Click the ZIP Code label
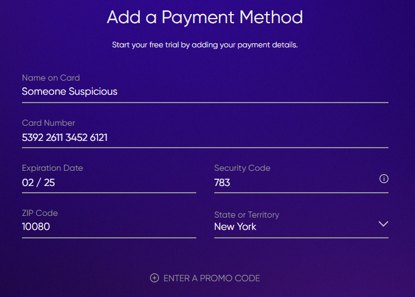Viewport: 415px width, 297px height. tap(40, 213)
